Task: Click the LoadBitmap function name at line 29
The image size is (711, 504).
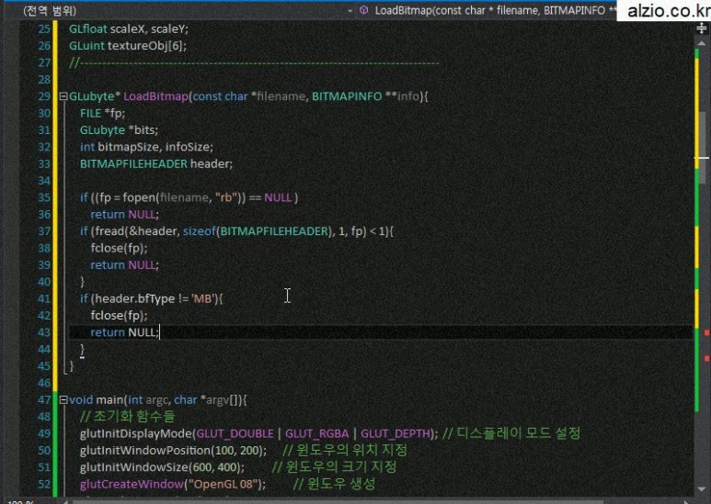Action: (x=155, y=96)
